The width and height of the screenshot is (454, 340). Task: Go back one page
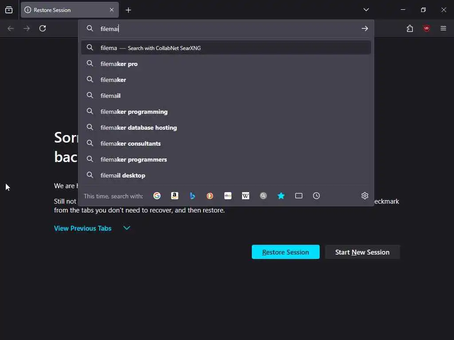[x=11, y=28]
